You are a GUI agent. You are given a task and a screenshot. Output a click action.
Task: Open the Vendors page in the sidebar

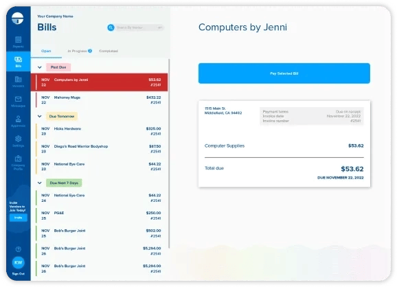tap(19, 82)
